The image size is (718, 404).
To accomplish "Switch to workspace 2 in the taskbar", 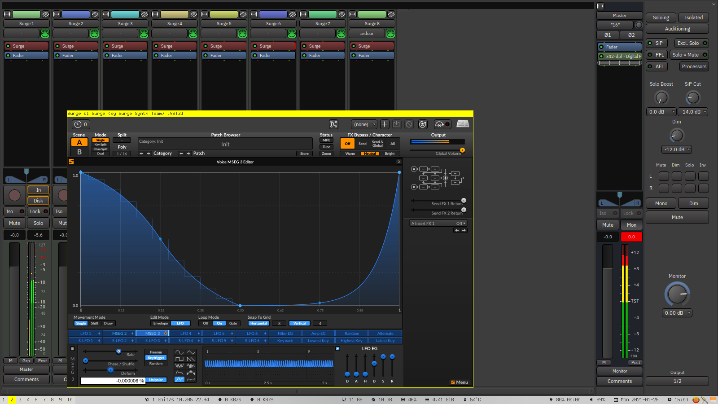I will (x=11, y=399).
